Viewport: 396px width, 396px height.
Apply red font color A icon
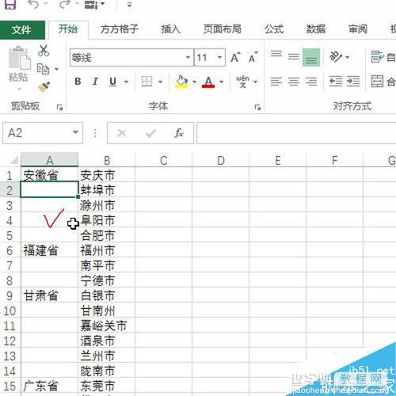click(x=208, y=82)
